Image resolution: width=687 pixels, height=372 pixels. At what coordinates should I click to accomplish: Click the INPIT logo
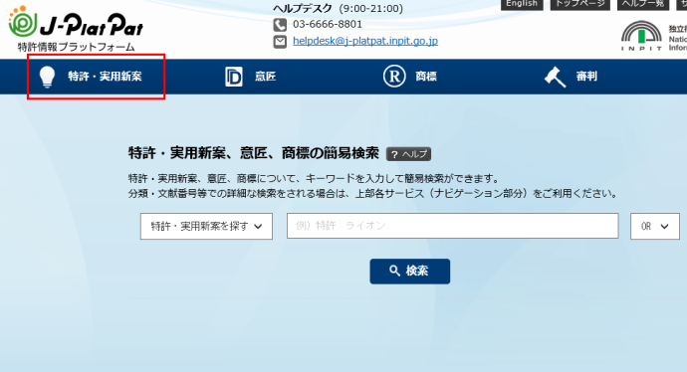641,36
